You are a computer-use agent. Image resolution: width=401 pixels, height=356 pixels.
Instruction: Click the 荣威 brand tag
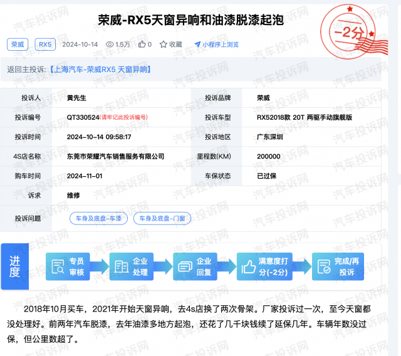pos(18,45)
